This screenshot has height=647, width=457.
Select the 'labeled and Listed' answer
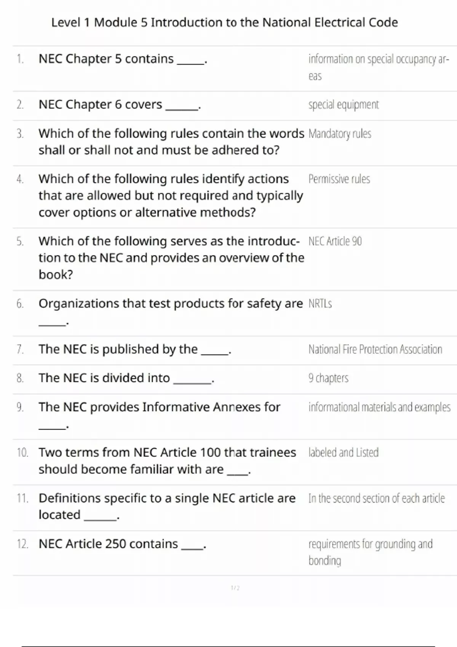(343, 453)
